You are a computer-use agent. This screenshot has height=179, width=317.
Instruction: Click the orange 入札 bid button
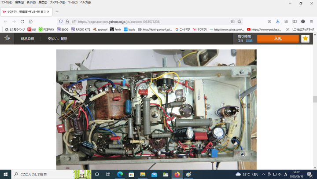277,39
